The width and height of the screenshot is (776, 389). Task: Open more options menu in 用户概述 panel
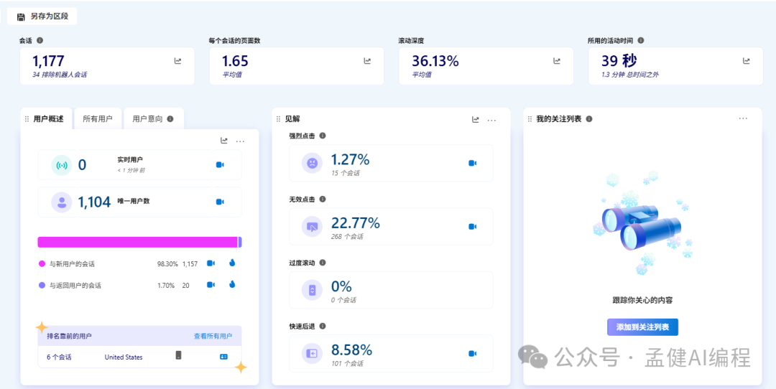click(x=240, y=141)
